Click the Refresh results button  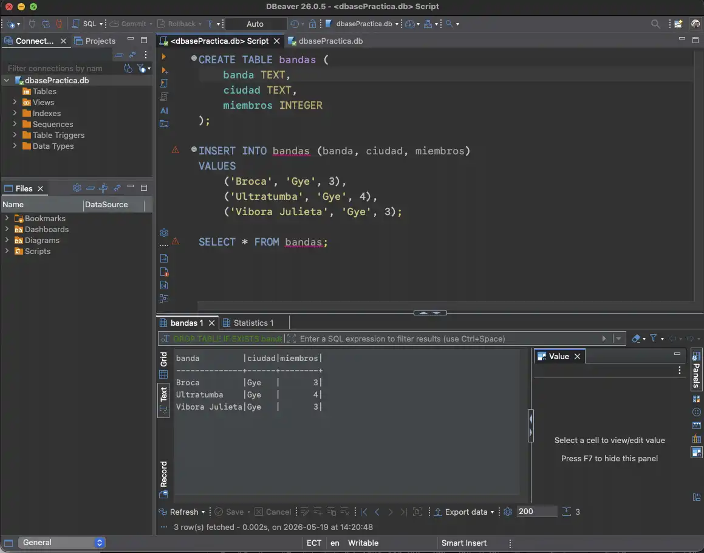tap(179, 512)
